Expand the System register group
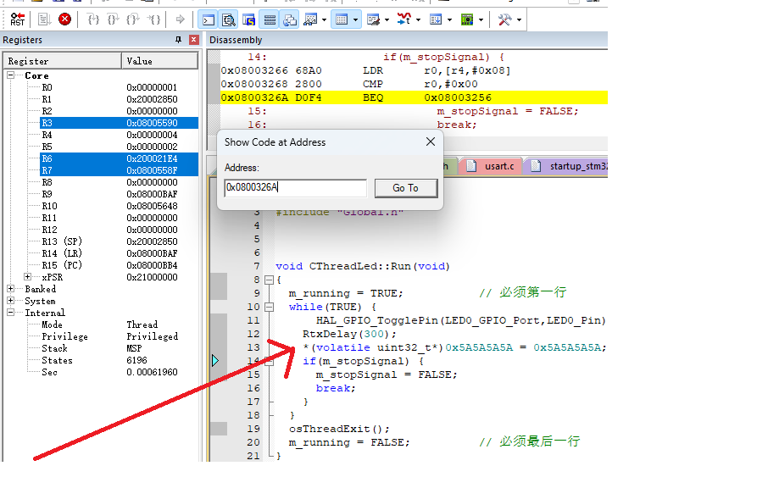 10,301
